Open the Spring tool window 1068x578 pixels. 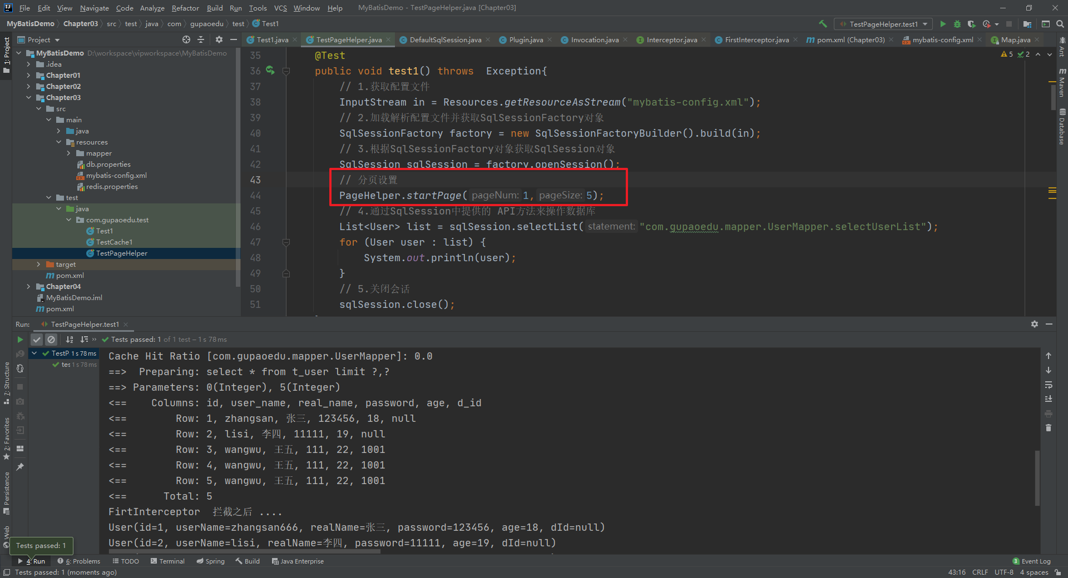click(210, 561)
